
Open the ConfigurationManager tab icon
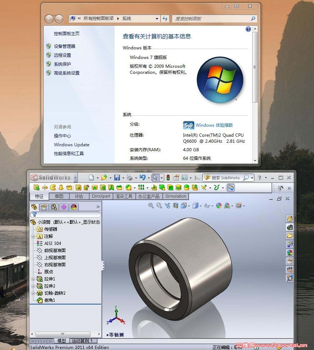54,207
